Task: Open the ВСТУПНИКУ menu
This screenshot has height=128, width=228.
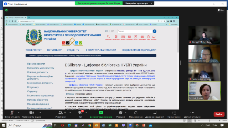Action: pos(55,50)
